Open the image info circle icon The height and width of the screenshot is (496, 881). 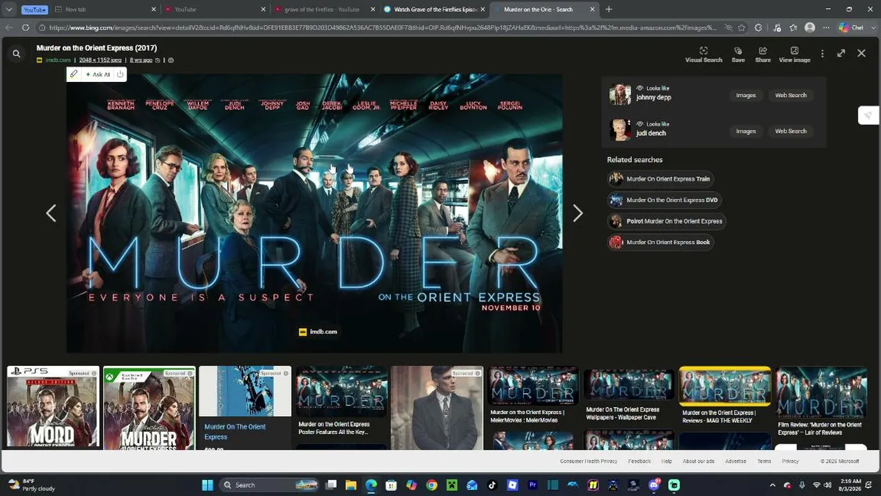171,60
